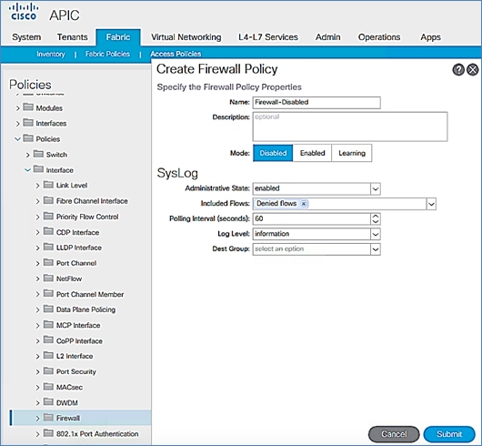Open the help icon in dialog header
The width and height of the screenshot is (482, 446).
[x=458, y=70]
